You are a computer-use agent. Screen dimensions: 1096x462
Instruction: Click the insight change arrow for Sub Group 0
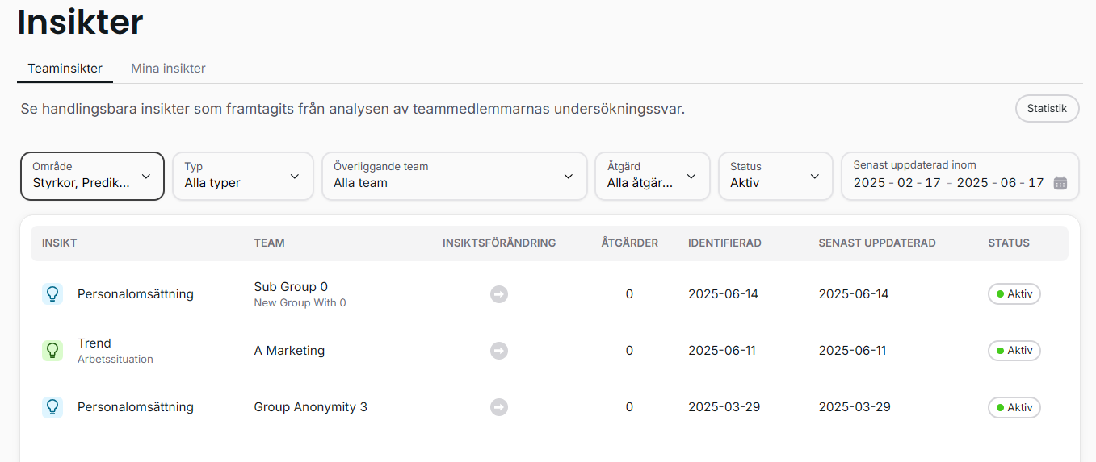tap(499, 294)
